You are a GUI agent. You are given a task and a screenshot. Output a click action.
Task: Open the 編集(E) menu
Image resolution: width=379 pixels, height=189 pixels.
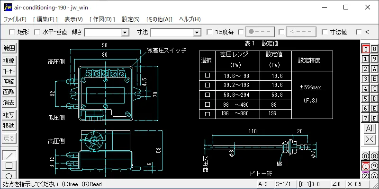coord(45,19)
